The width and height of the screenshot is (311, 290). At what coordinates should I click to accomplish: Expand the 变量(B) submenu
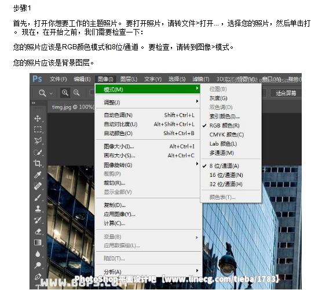pyautogui.click(x=148, y=237)
